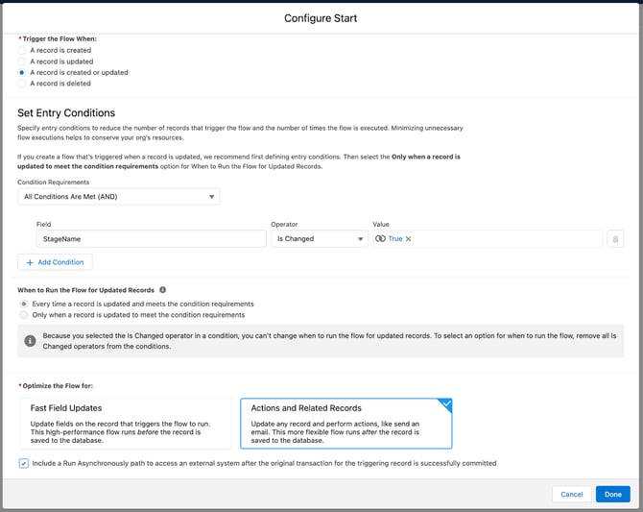
Task: Click the StageName field input
Action: pos(151,238)
